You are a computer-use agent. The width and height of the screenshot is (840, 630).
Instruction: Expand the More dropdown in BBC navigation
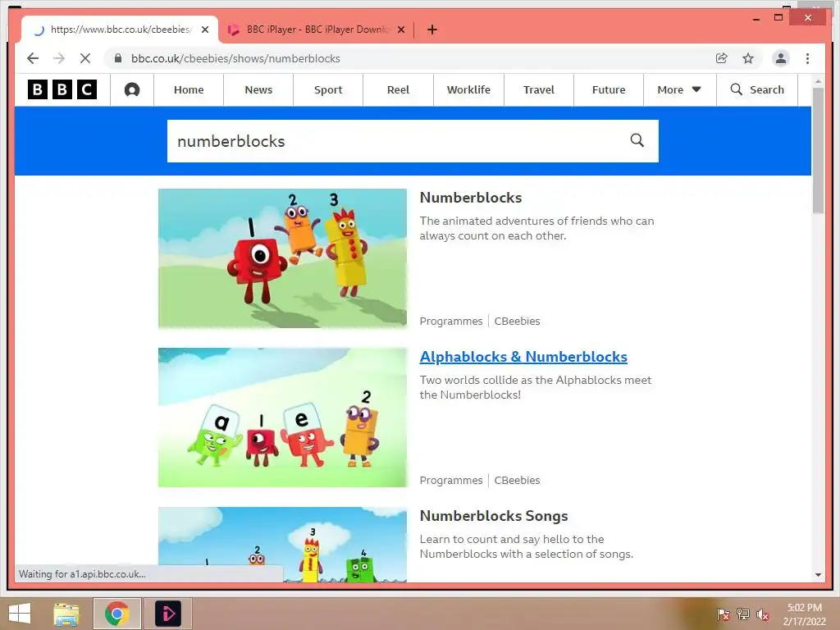coord(679,89)
